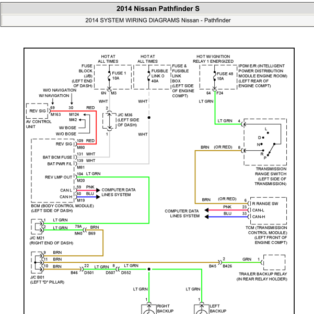314x314 pixels.
Task: Select the 'REV LMP OUT' pin label
Action: coord(59,177)
